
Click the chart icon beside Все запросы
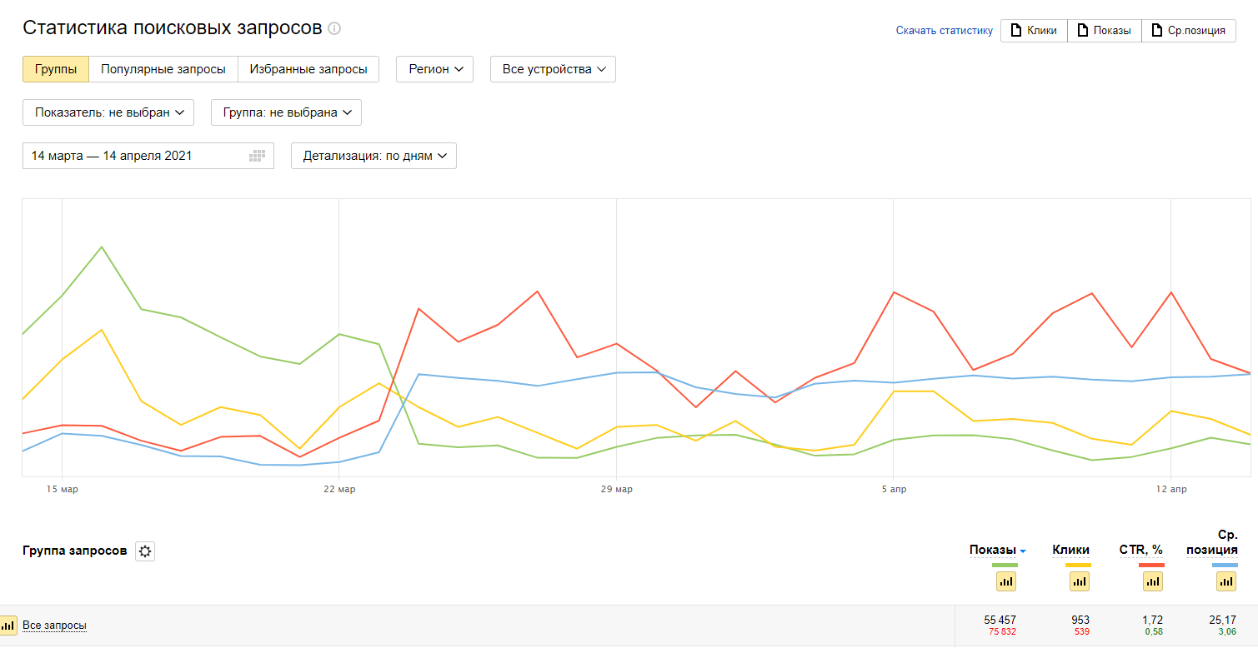coord(8,625)
